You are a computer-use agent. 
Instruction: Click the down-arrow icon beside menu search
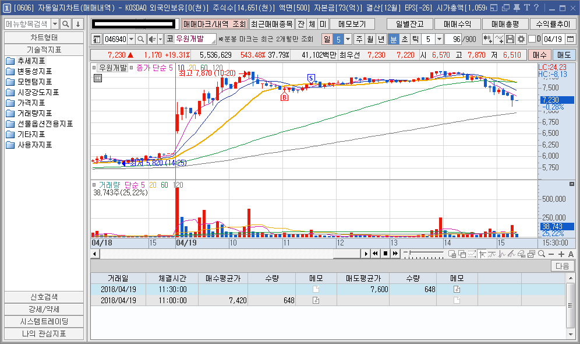pos(77,24)
